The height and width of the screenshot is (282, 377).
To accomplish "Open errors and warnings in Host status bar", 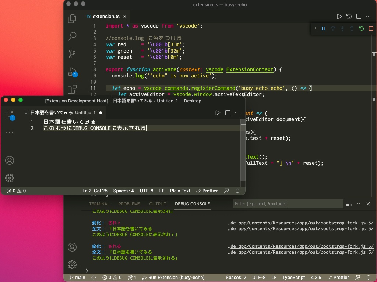I will point(16,191).
